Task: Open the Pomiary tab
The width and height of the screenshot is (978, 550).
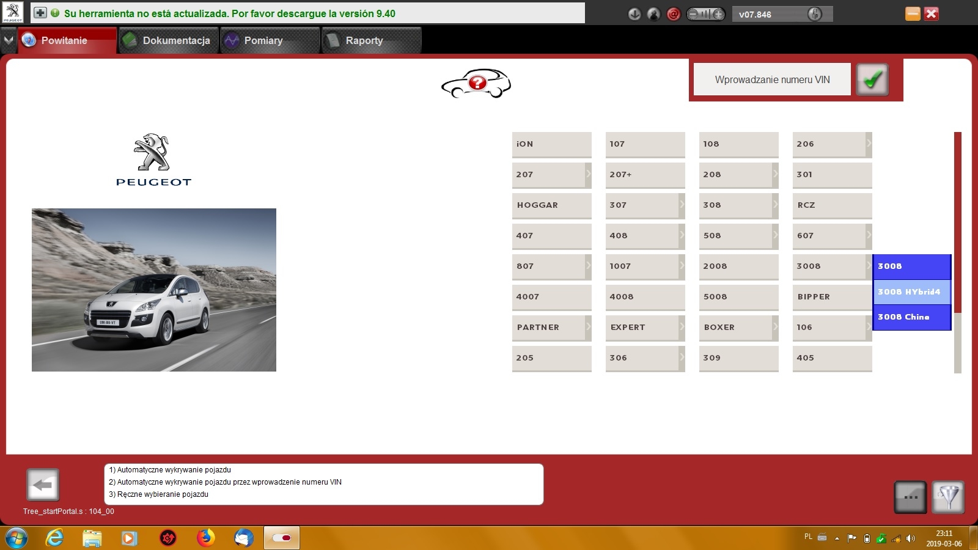Action: click(x=270, y=40)
